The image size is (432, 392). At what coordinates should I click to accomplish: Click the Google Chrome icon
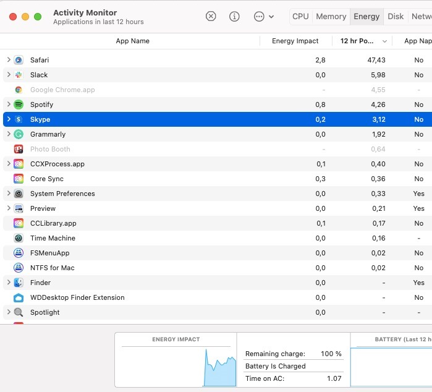tap(19, 90)
